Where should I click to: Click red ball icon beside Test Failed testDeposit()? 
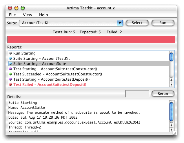[10, 84]
